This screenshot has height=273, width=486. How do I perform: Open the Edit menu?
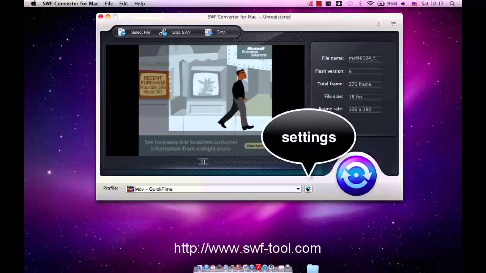[x=123, y=3]
